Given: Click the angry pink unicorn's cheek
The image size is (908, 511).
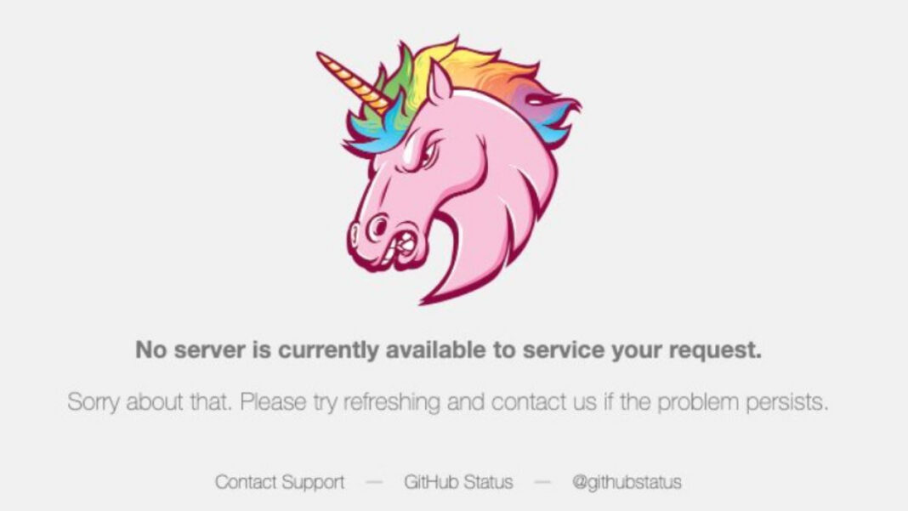Looking at the screenshot, I should (x=457, y=179).
